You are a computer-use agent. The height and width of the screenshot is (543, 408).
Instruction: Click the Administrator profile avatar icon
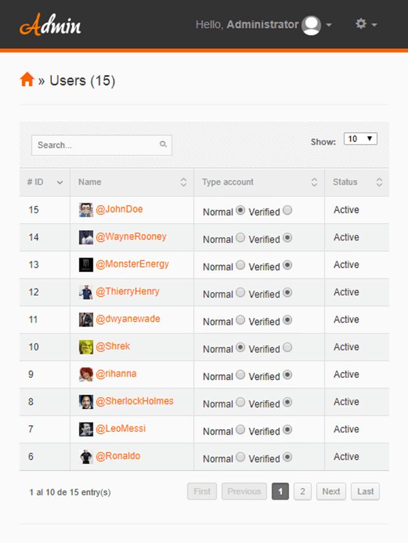coord(311,25)
